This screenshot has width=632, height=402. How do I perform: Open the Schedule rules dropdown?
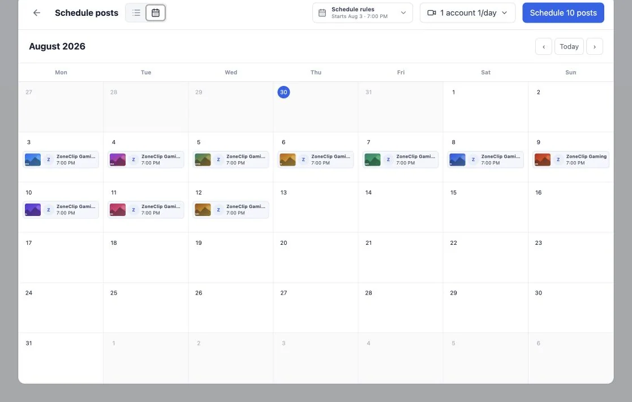coord(362,13)
